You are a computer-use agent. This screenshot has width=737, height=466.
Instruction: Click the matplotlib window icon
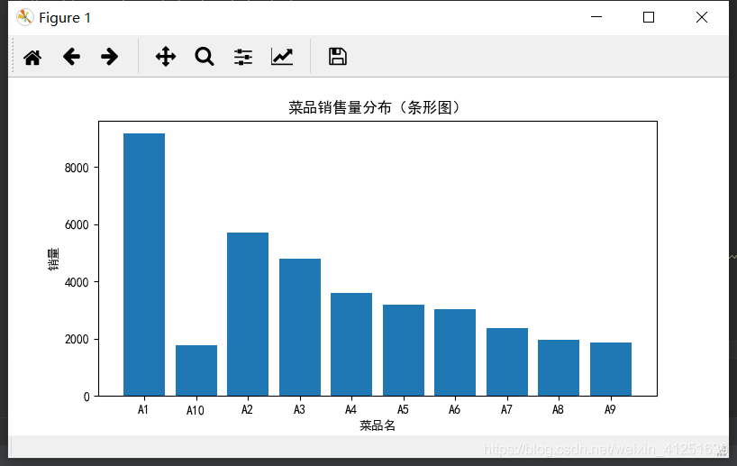(24, 17)
